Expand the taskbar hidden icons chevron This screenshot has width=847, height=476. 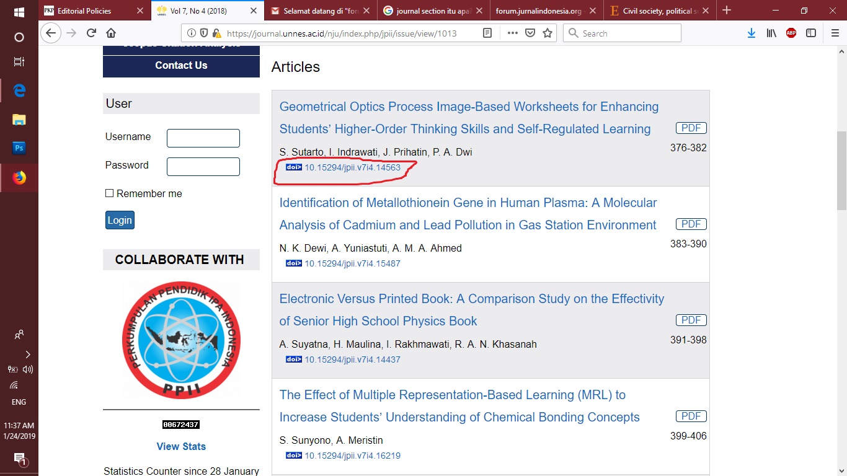27,355
